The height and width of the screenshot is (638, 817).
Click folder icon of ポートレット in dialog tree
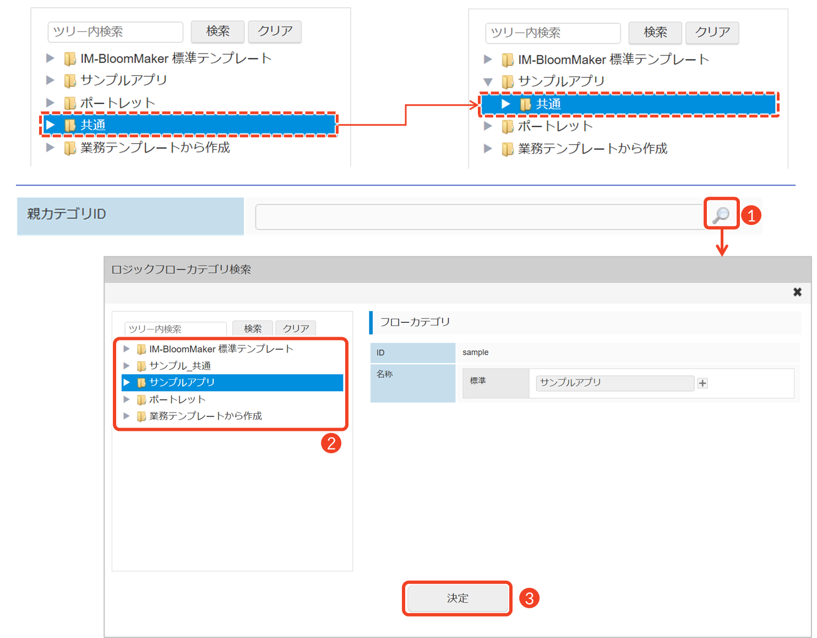coord(141,399)
